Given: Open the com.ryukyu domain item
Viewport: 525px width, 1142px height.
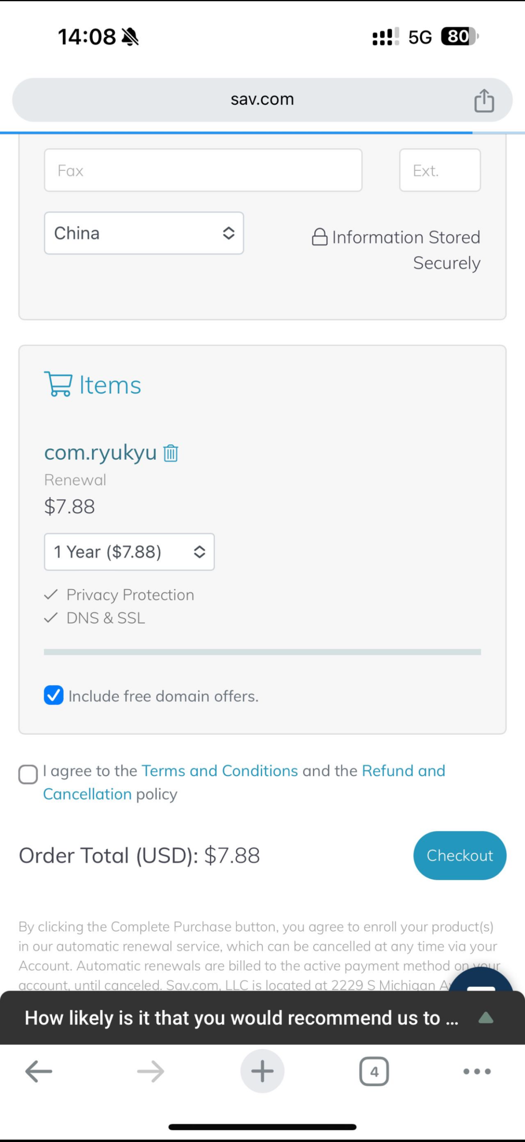Looking at the screenshot, I should 100,453.
